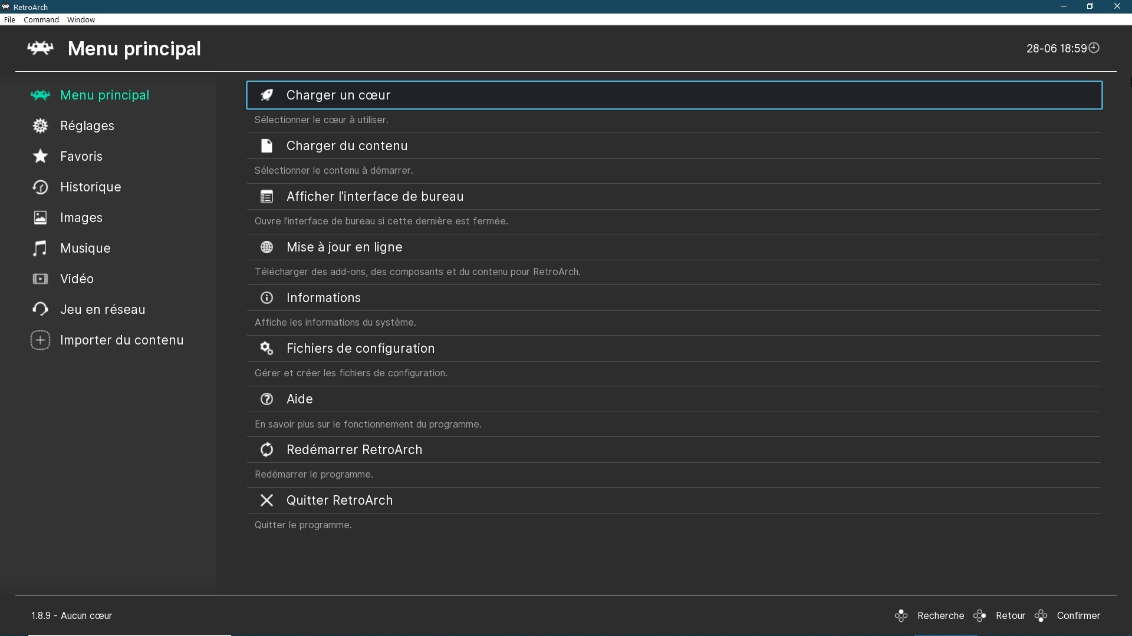The height and width of the screenshot is (636, 1132).
Task: Click the X icon next to Quitter RetroArch
Action: pyautogui.click(x=266, y=500)
